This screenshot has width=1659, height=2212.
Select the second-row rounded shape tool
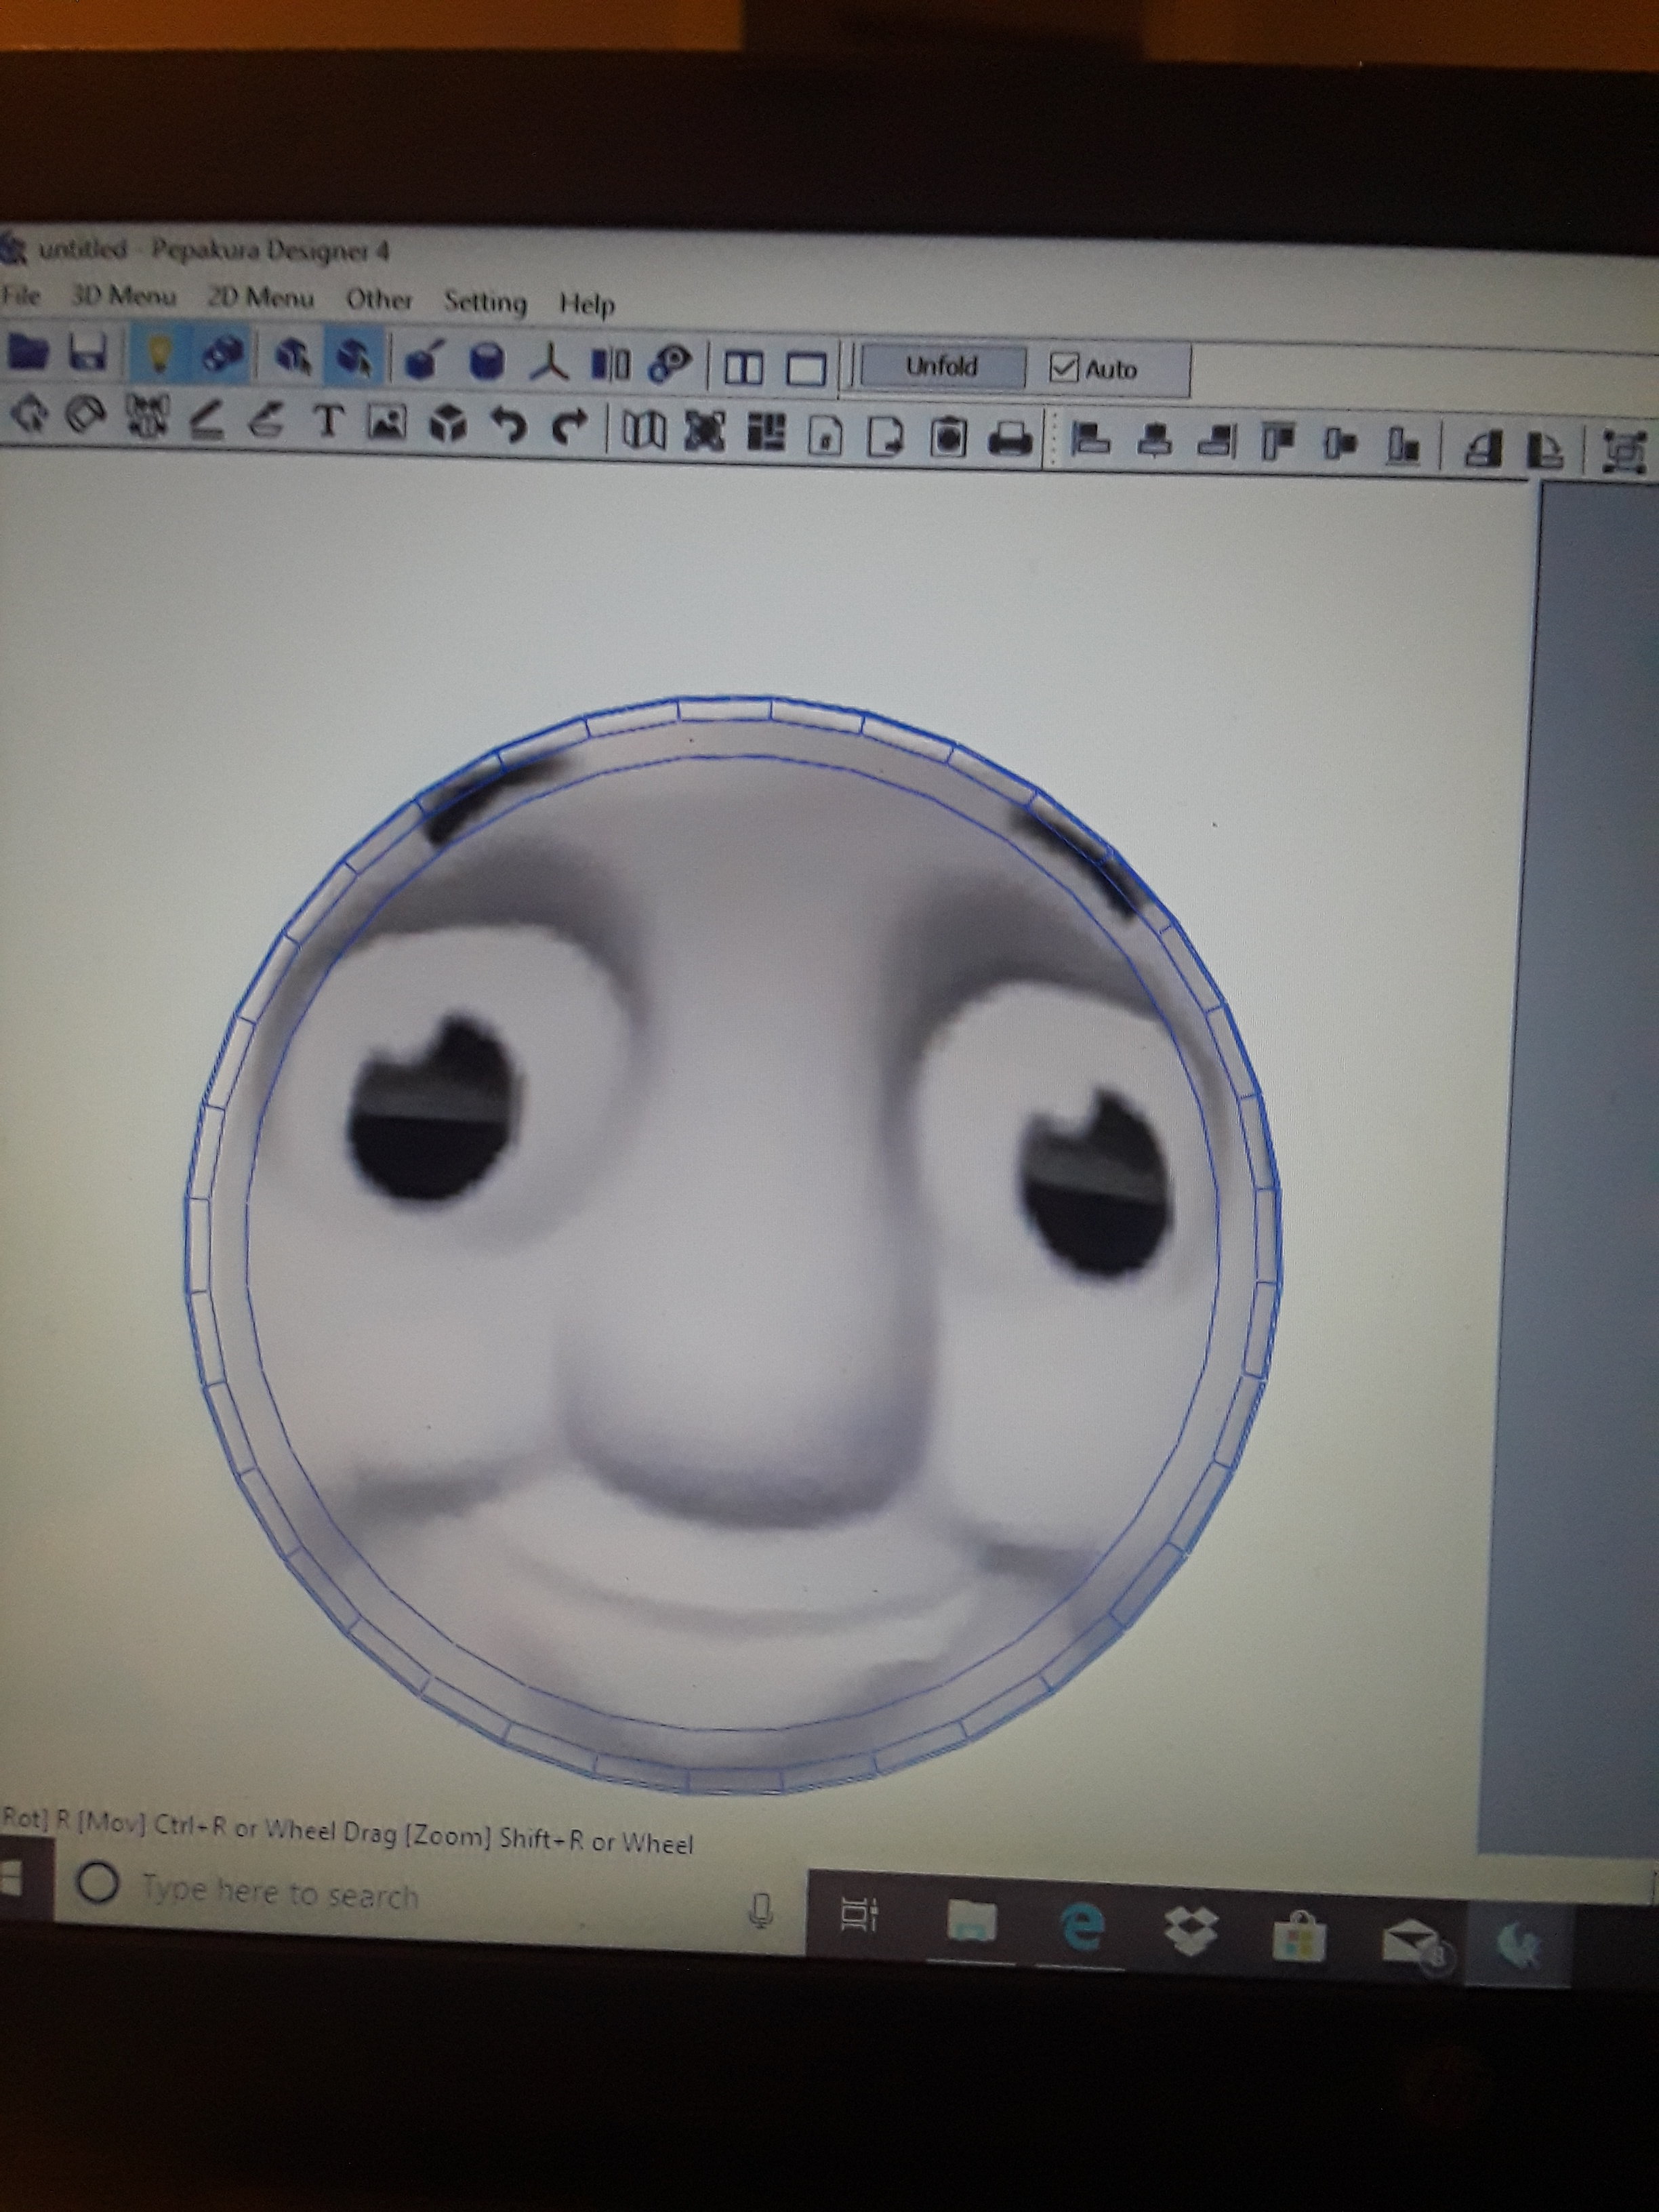tap(87, 416)
